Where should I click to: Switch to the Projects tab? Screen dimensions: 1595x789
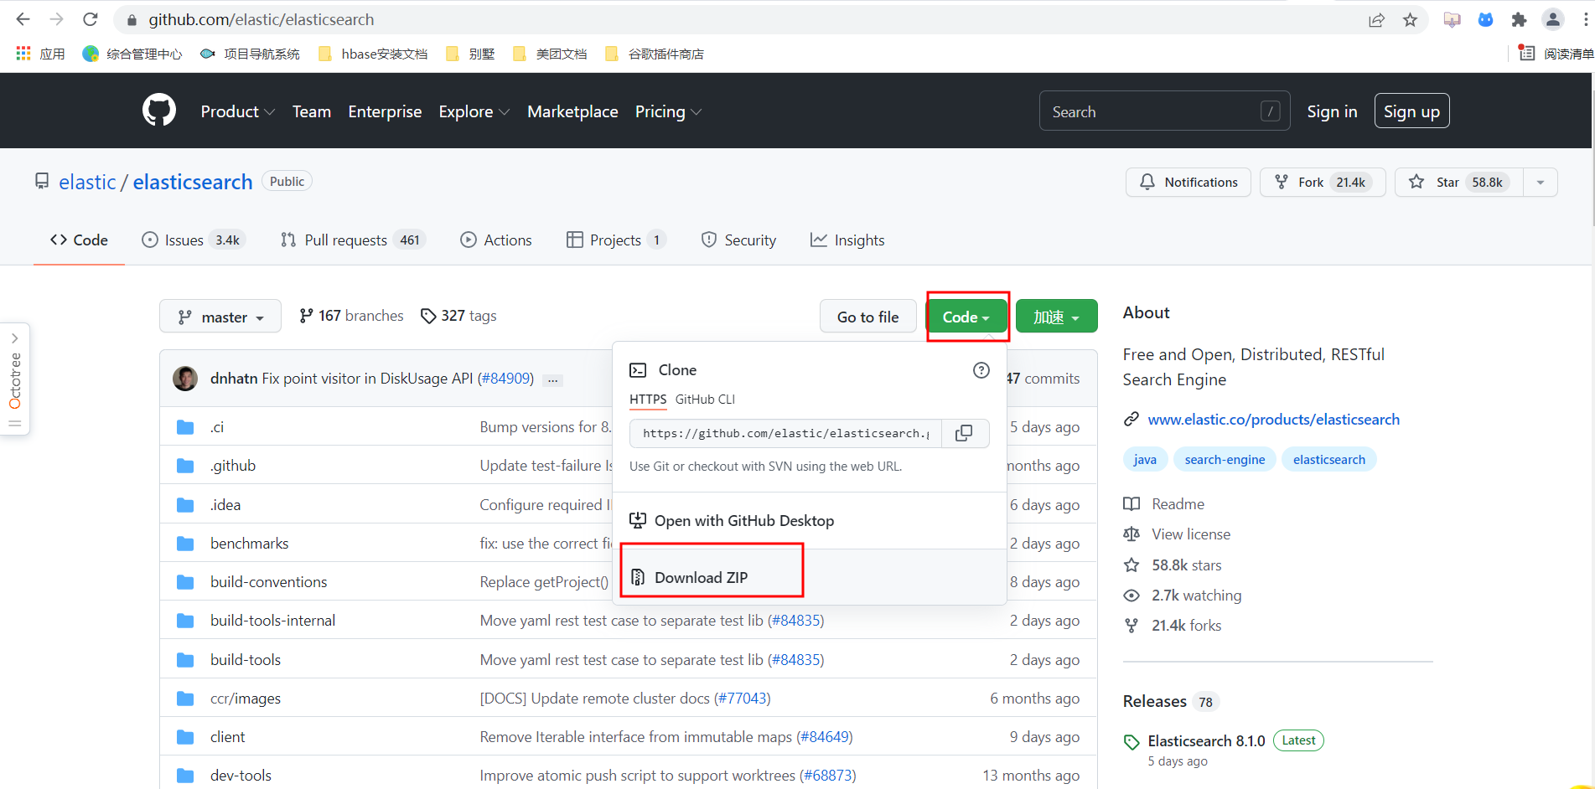pos(616,240)
